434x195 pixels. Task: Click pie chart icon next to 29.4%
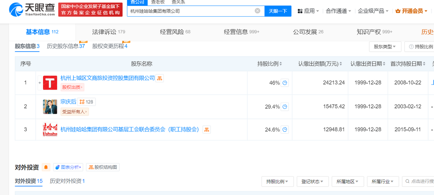click(x=285, y=107)
